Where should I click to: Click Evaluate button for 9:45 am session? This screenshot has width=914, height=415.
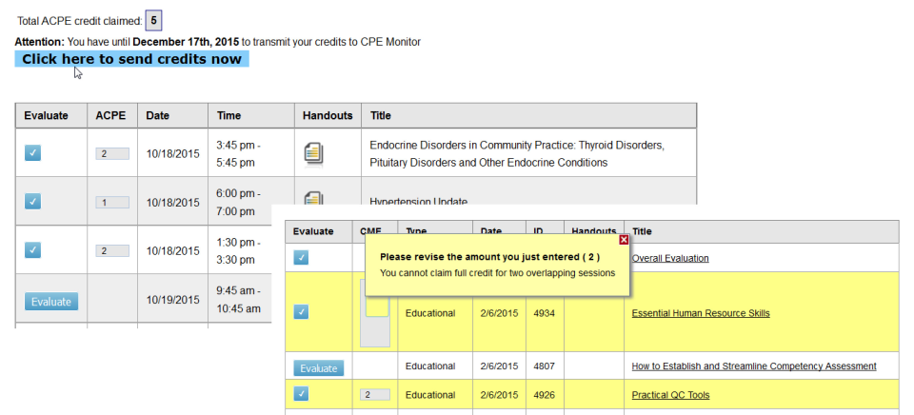(x=51, y=301)
